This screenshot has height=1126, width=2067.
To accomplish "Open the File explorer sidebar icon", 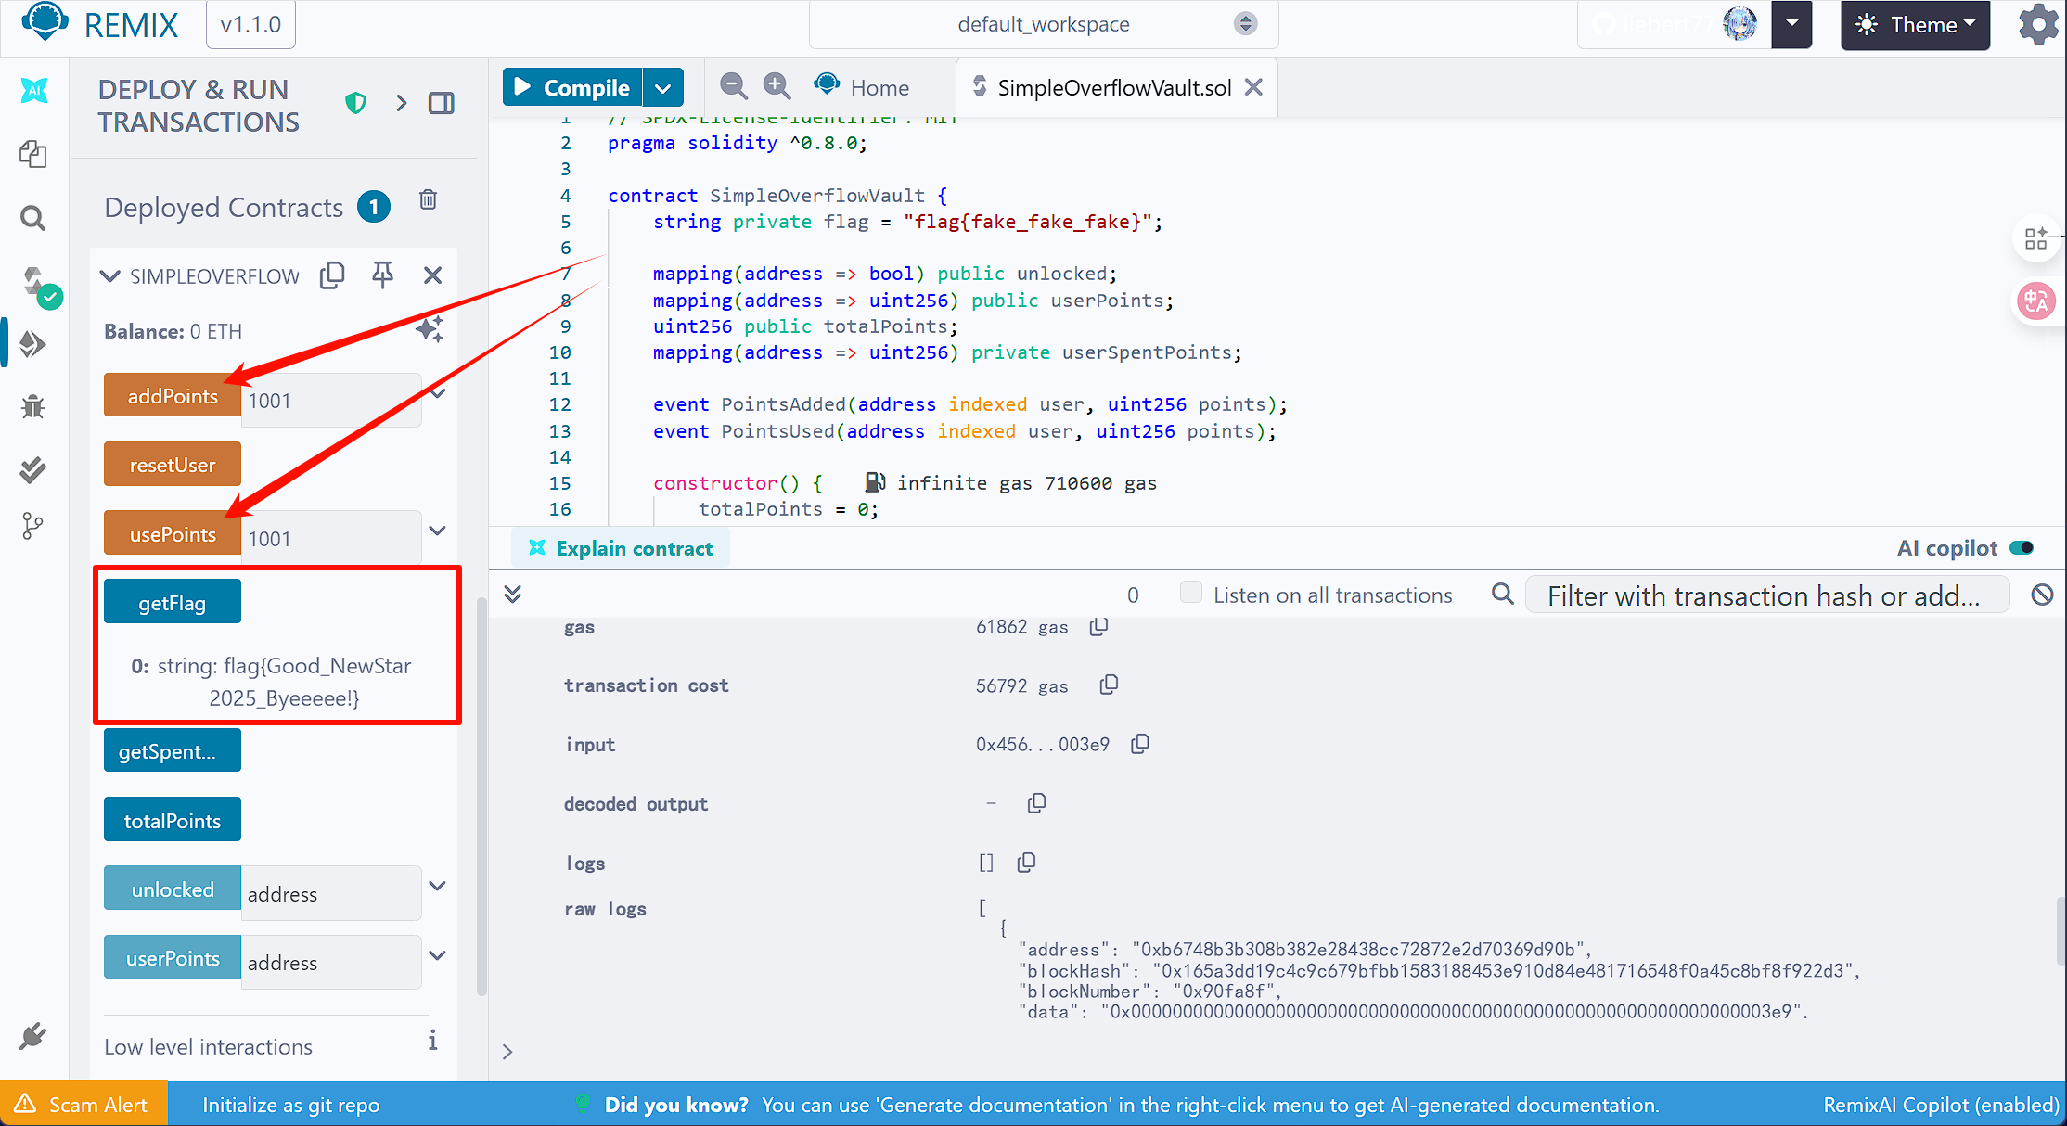I will click(33, 154).
